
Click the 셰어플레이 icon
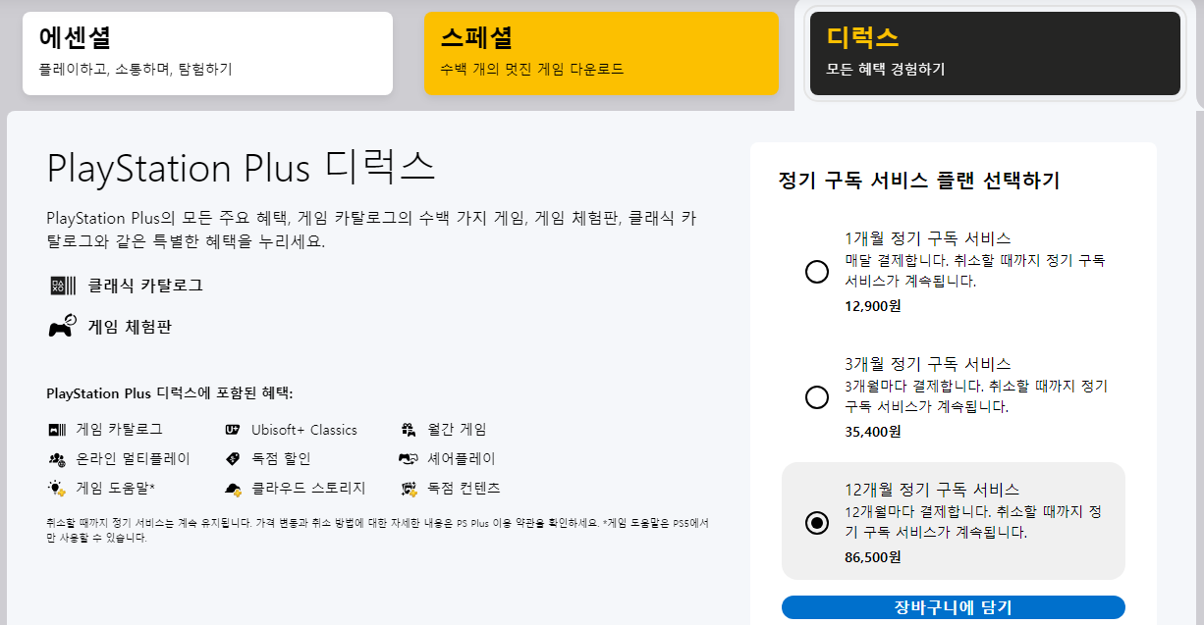click(410, 458)
